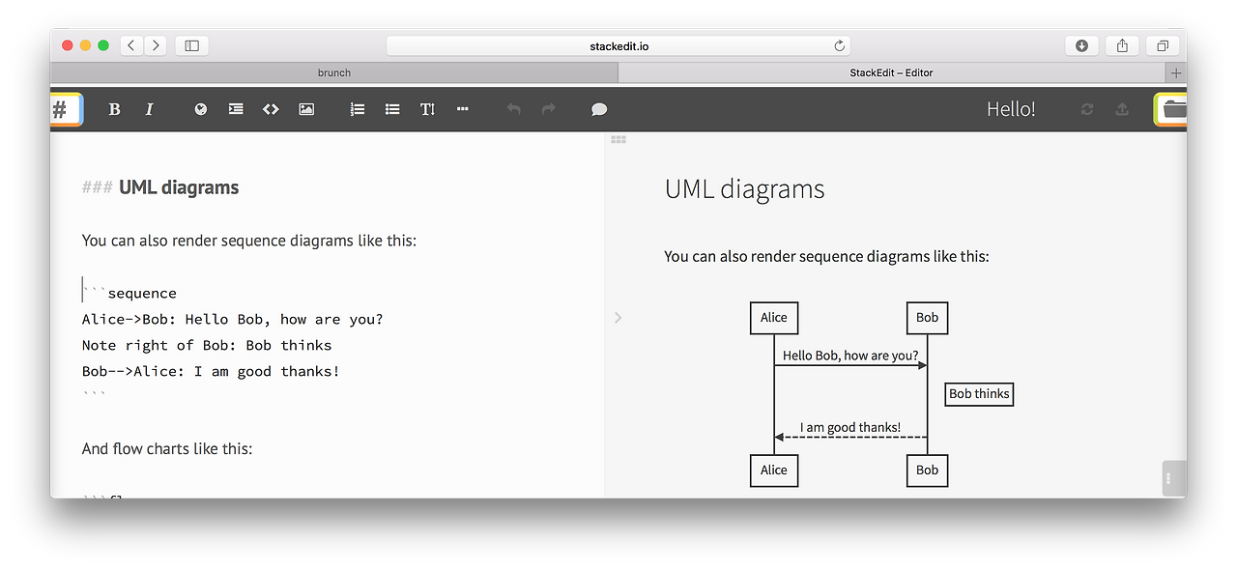Image resolution: width=1237 pixels, height=570 pixels.
Task: Click the Hello! document title
Action: click(1011, 109)
